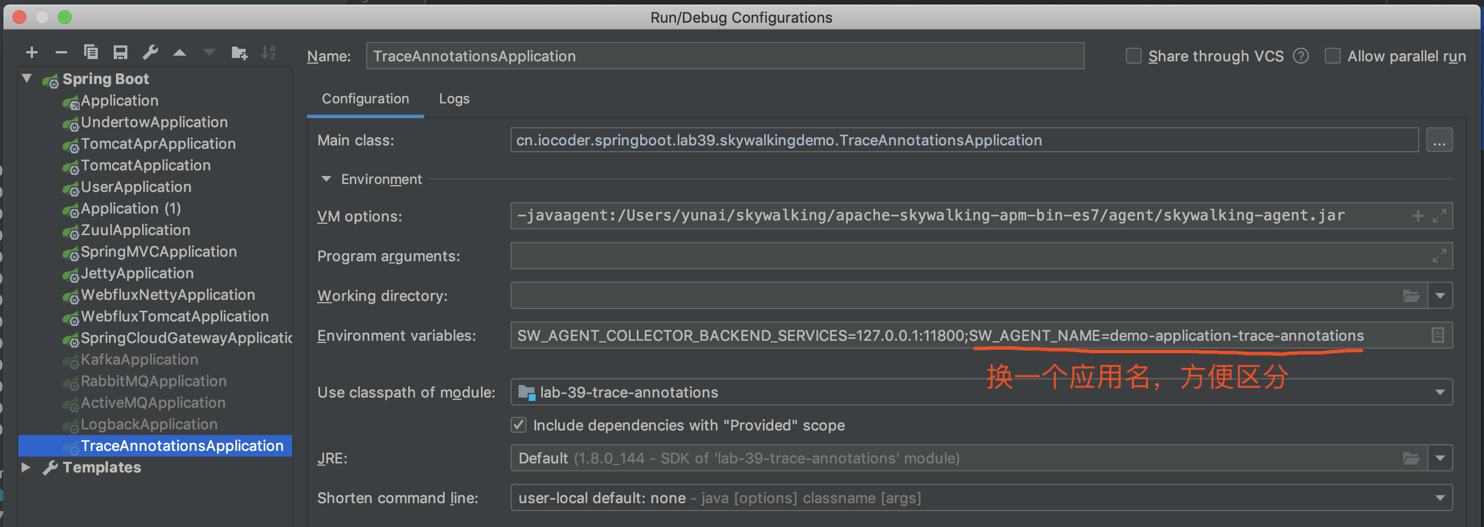Viewport: 1484px width, 527px height.
Task: Click into the Main class field
Action: [964, 140]
